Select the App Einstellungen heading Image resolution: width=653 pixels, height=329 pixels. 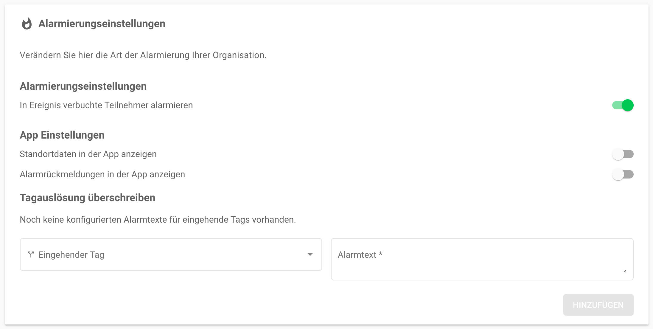point(62,135)
